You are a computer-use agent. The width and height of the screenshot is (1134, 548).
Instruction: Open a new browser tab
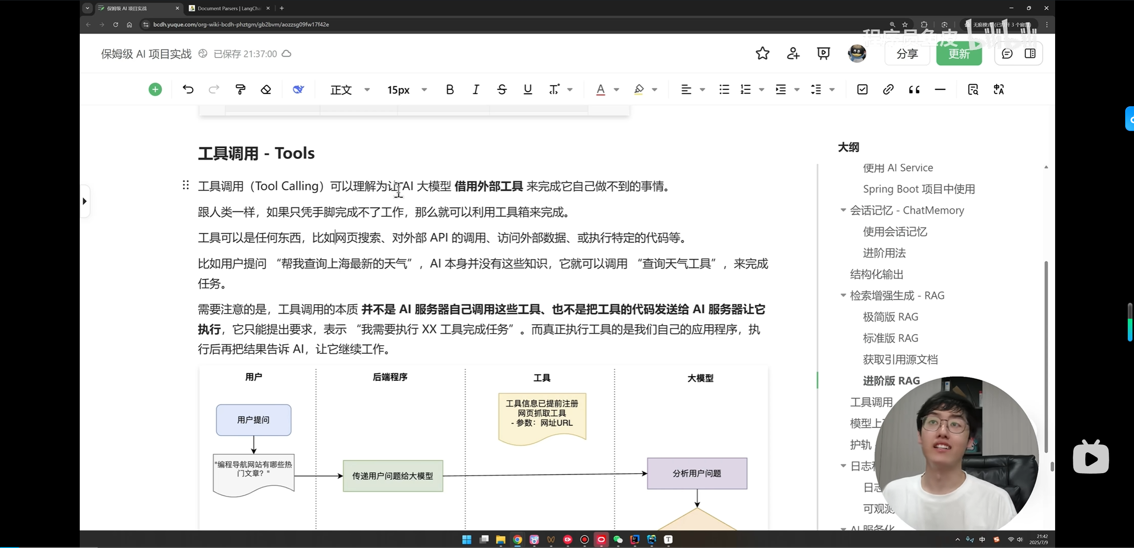(282, 8)
